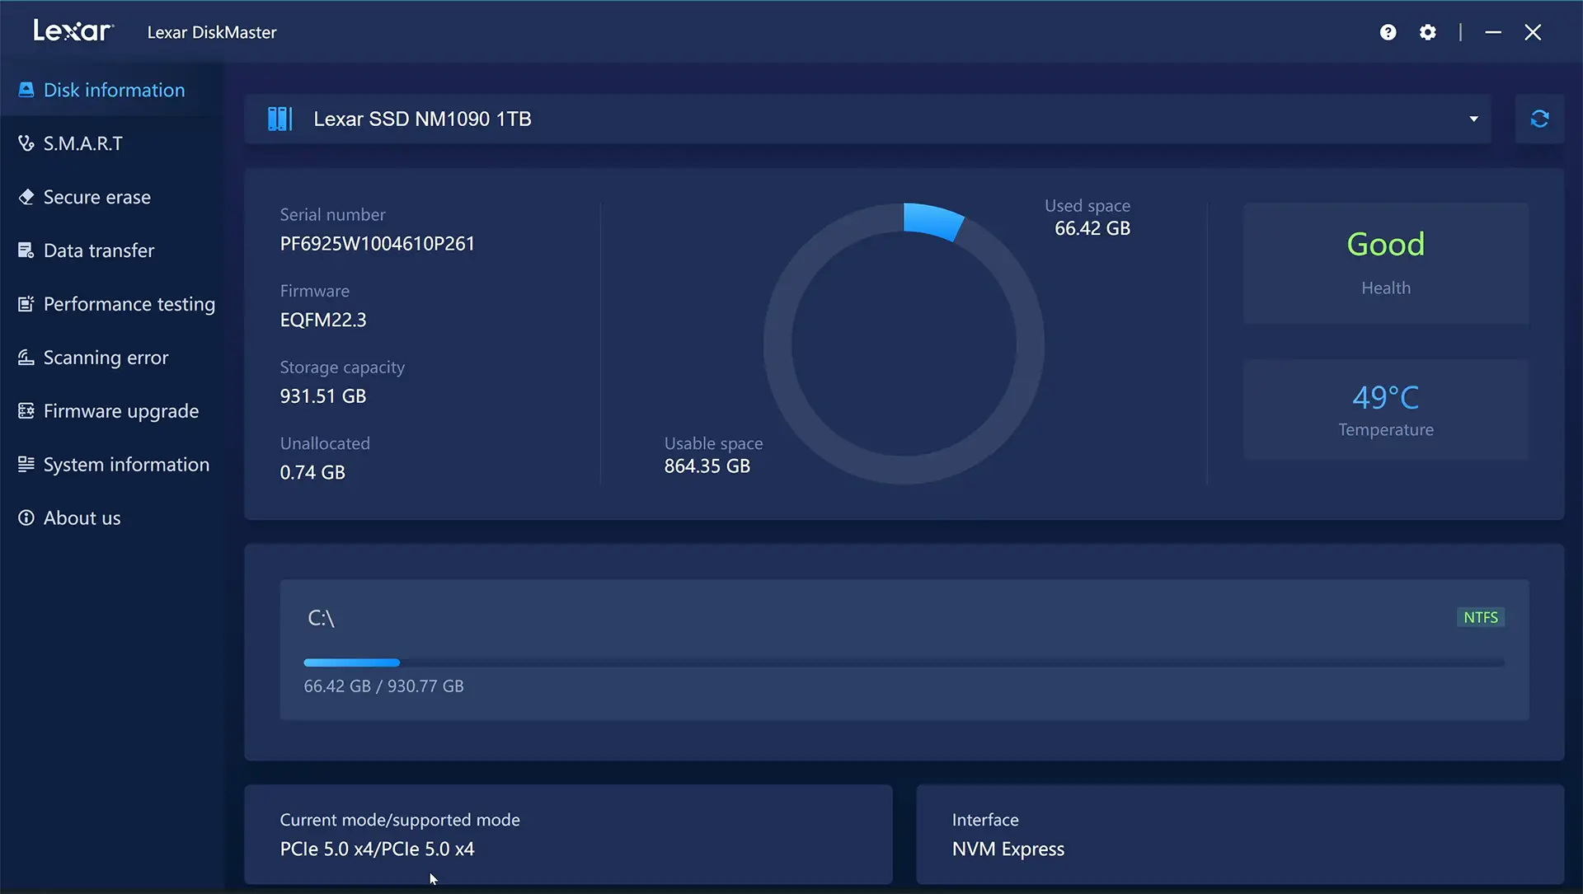This screenshot has width=1583, height=894.
Task: Click usable space value 864.35 GB
Action: pos(707,466)
